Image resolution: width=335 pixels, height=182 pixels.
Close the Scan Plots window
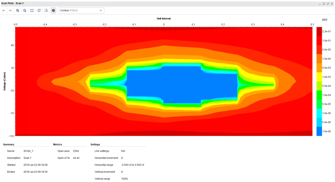[x=332, y=4]
